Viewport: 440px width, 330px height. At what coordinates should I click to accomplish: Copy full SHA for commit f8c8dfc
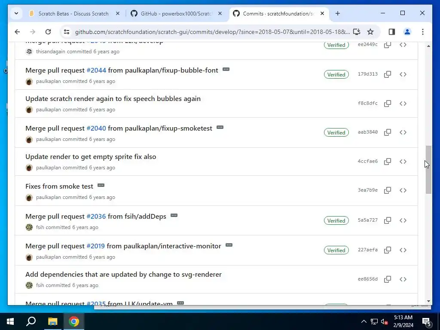(x=388, y=104)
